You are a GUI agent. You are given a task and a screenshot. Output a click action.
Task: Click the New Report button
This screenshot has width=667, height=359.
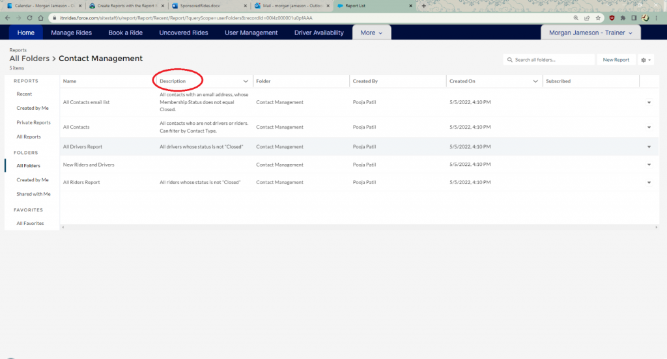616,60
